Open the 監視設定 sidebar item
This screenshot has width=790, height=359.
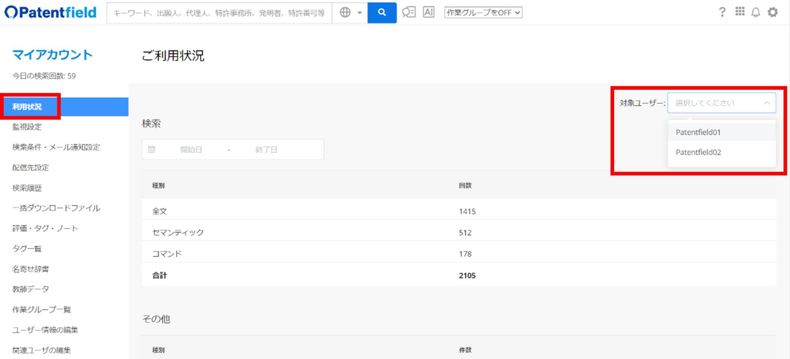pos(27,127)
